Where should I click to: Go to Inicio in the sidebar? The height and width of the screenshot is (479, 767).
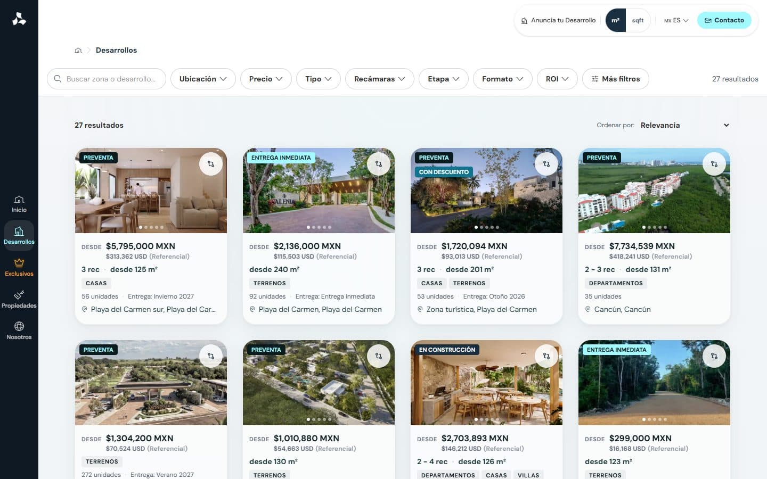click(x=19, y=203)
